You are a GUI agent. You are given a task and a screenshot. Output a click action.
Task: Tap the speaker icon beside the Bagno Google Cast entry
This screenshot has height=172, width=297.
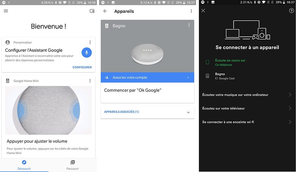click(x=207, y=76)
